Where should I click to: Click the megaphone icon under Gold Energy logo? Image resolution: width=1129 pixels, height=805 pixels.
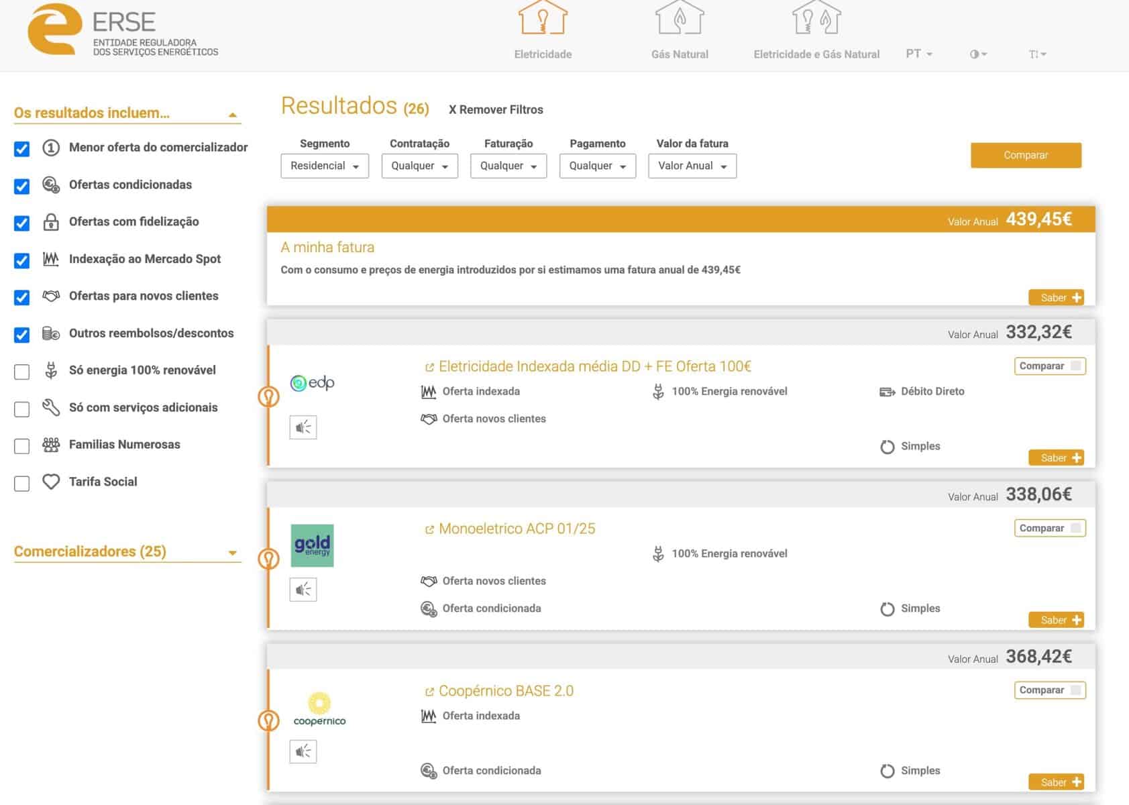(x=303, y=590)
